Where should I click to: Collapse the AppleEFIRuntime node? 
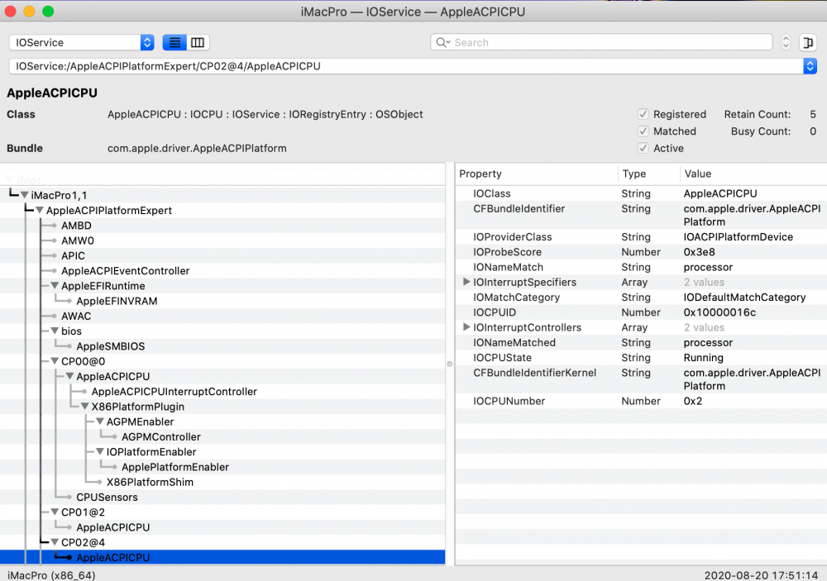click(55, 286)
